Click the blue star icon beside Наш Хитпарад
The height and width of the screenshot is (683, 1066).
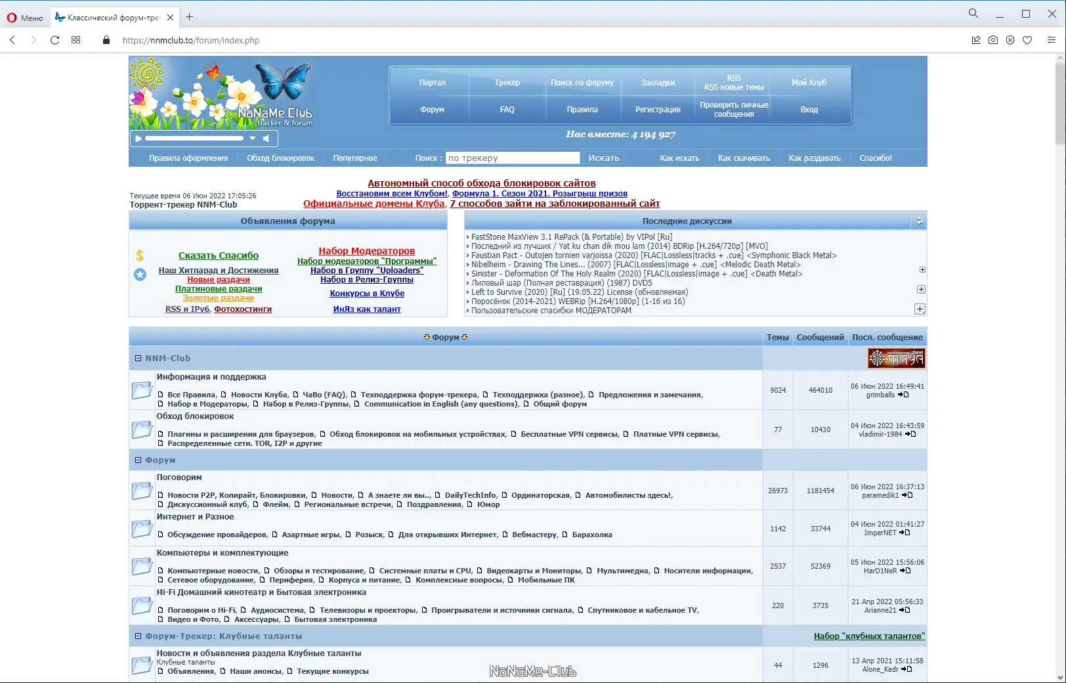[x=140, y=275]
